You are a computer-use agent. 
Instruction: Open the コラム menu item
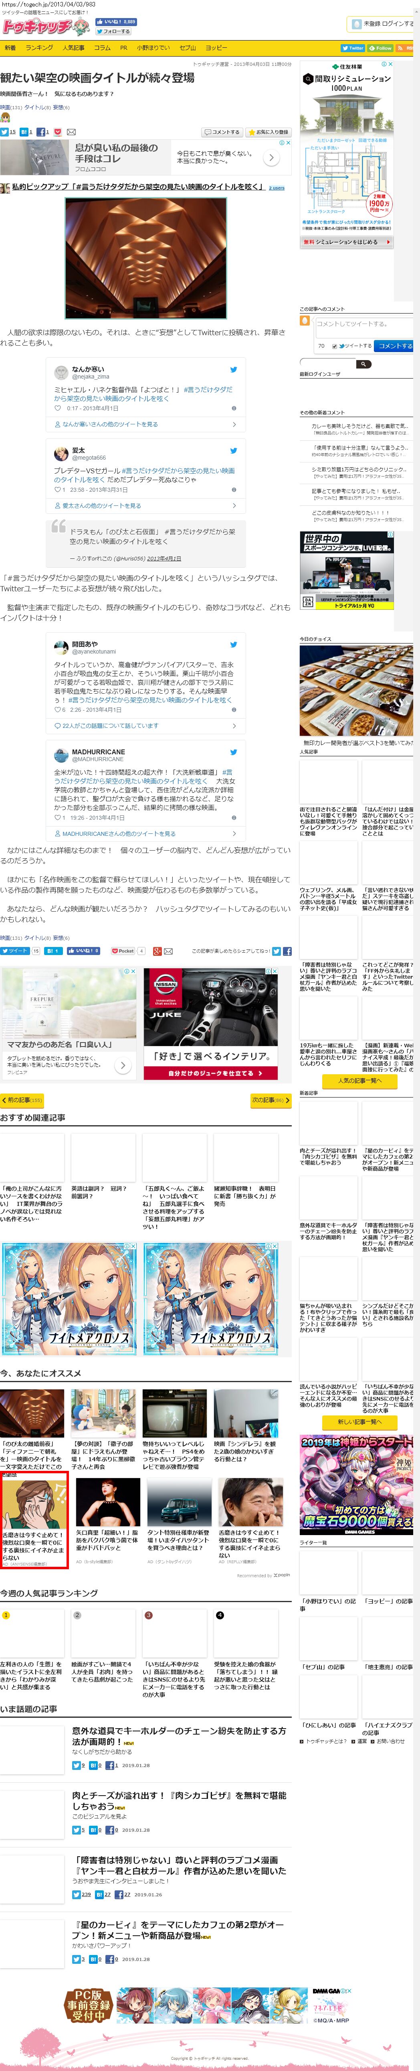(102, 48)
